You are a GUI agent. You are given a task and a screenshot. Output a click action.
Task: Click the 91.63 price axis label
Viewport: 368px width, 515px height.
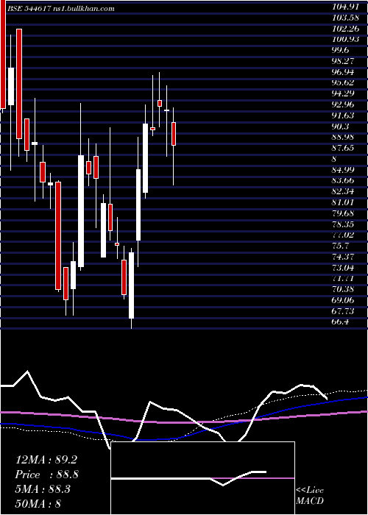coord(343,115)
